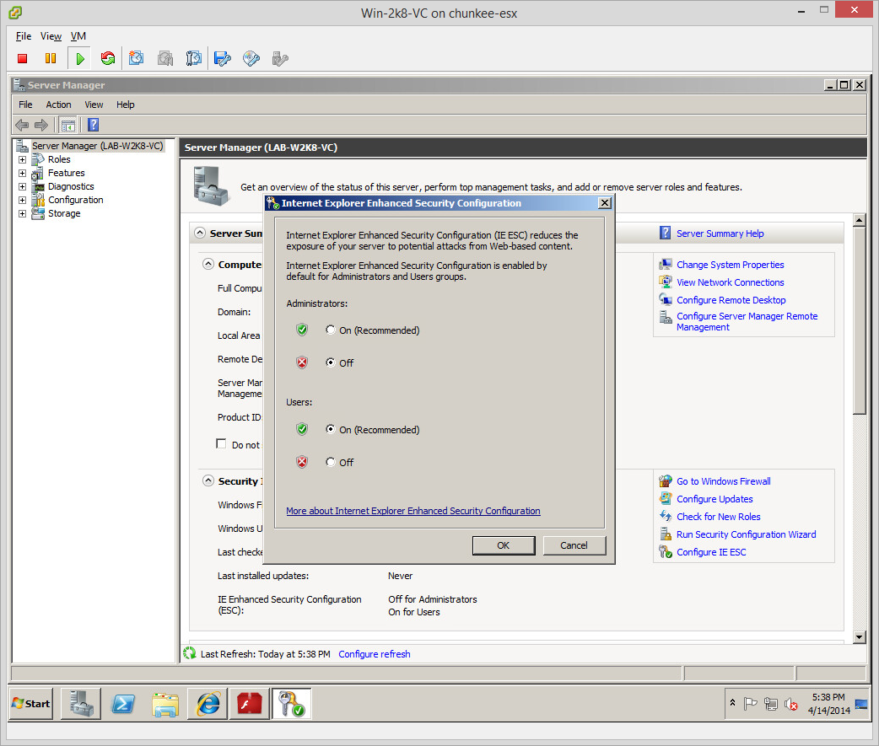Click the red Power Off VM icon

pos(23,58)
